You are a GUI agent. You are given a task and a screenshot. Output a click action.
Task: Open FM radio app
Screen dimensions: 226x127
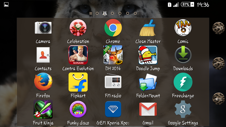(x=113, y=81)
